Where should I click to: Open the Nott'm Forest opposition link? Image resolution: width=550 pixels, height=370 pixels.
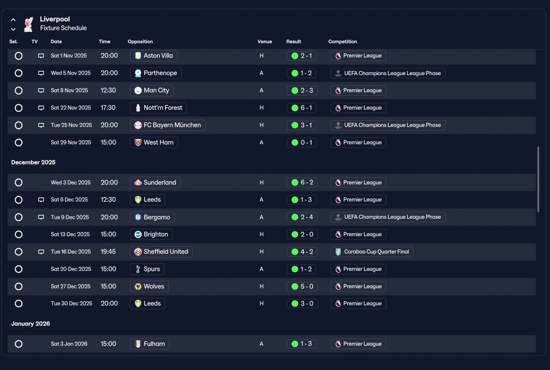pyautogui.click(x=159, y=108)
